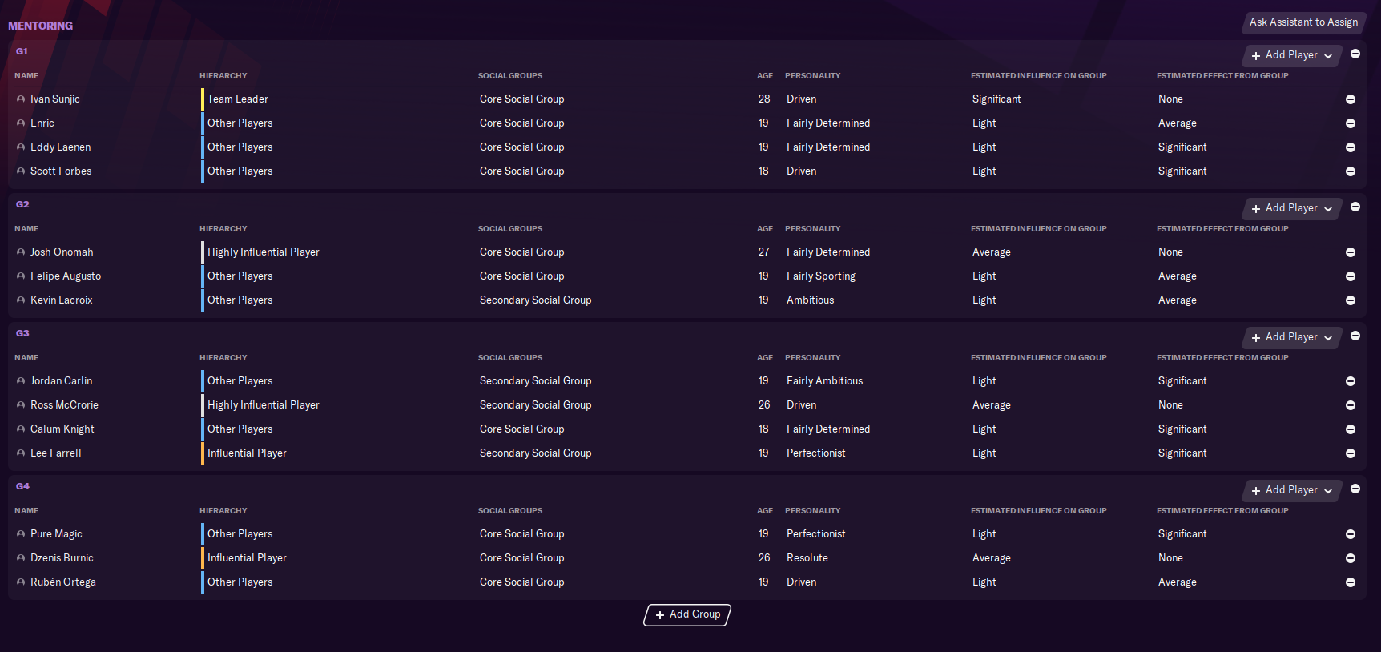
Task: Click Estimated Influence On Group header in G4
Action: [1039, 511]
